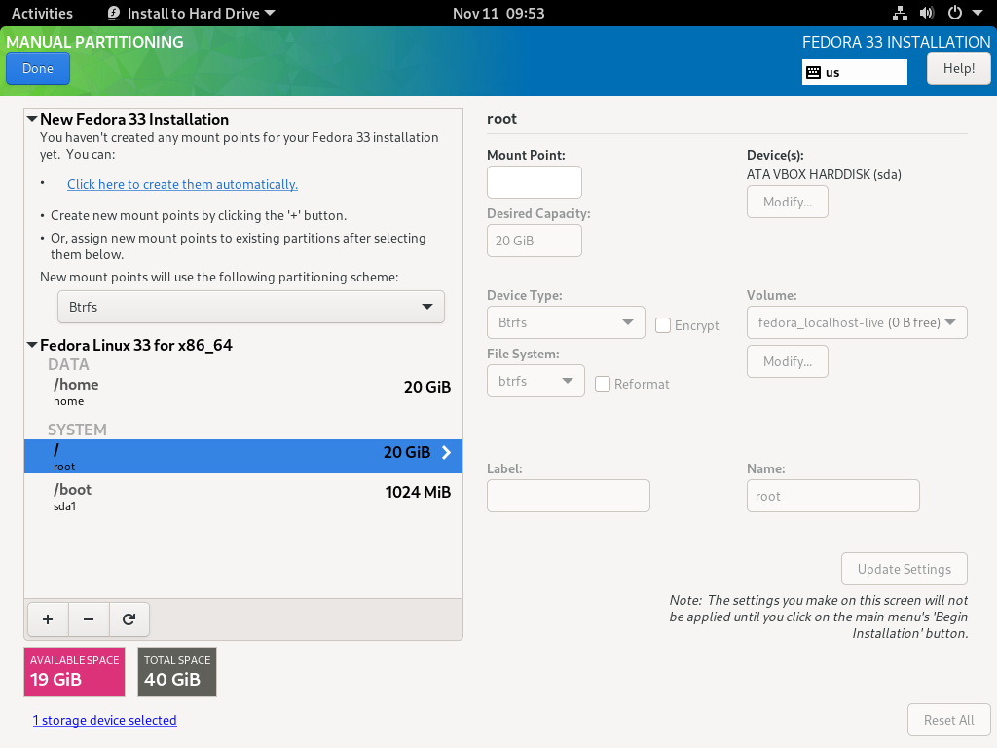Select the /boot sda1 1024 MiB row
The width and height of the screenshot is (997, 748).
click(242, 496)
